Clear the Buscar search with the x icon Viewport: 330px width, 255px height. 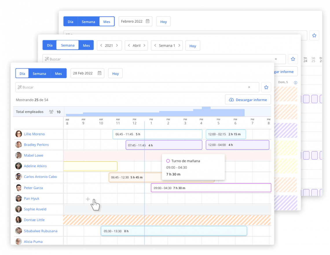tap(249, 87)
